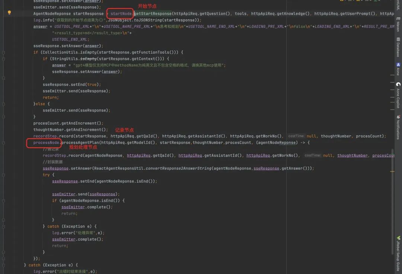Click sseResponse.setEnd(true) statement
The width and height of the screenshot is (402, 274).
71,85
